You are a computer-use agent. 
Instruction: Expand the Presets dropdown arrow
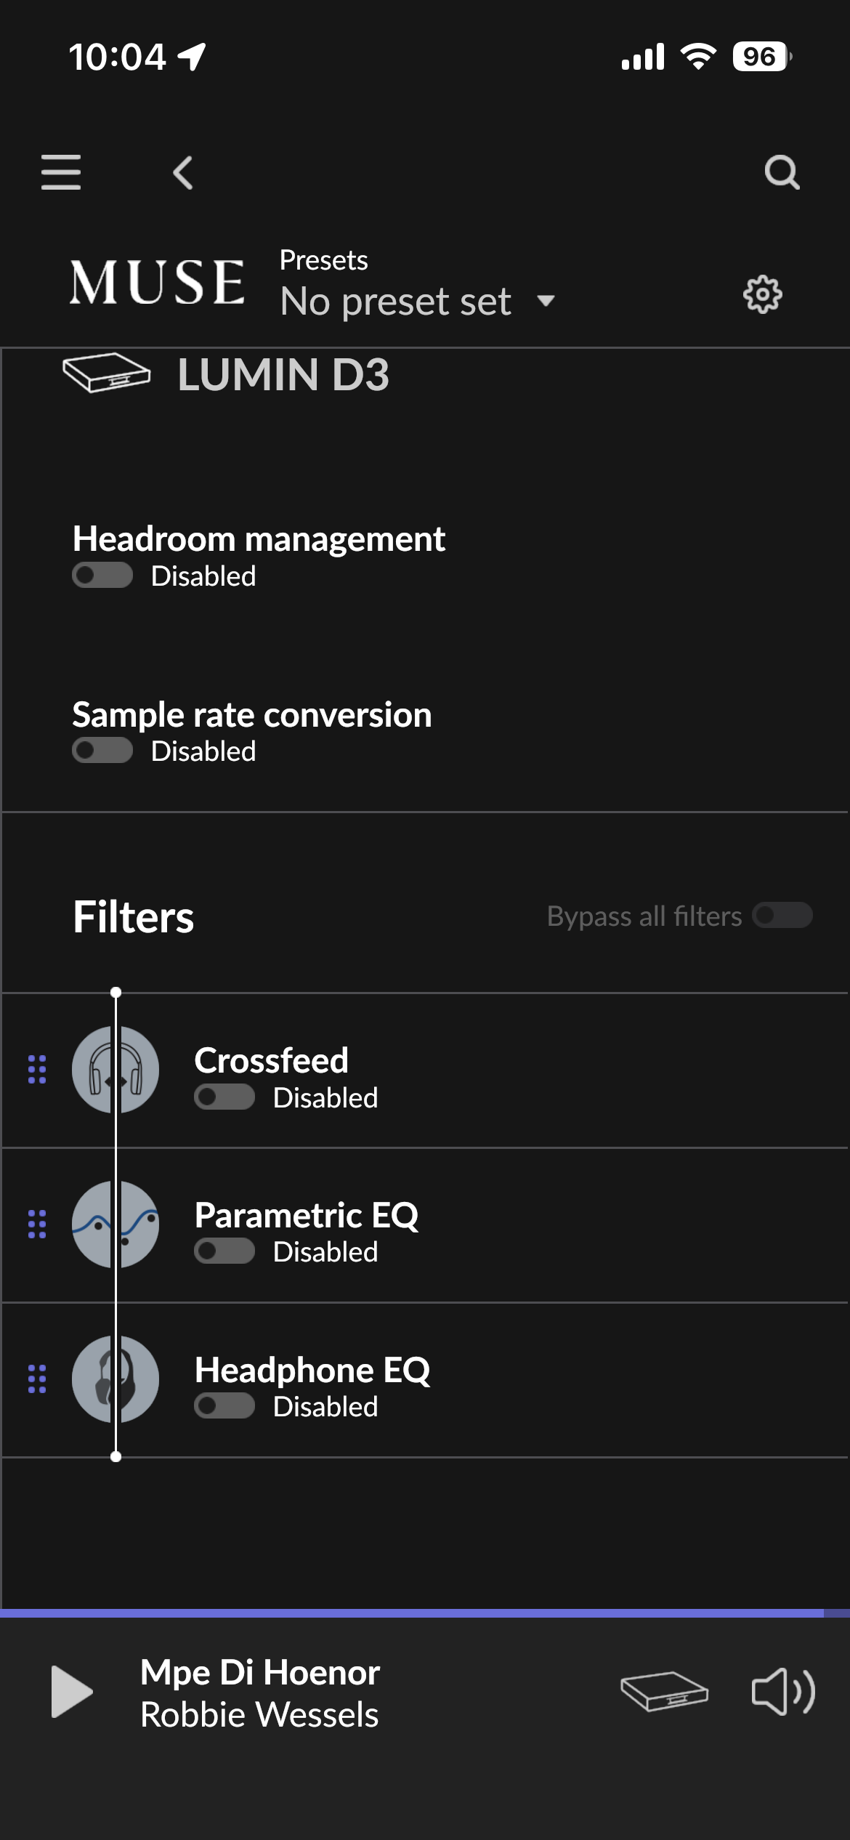546,301
